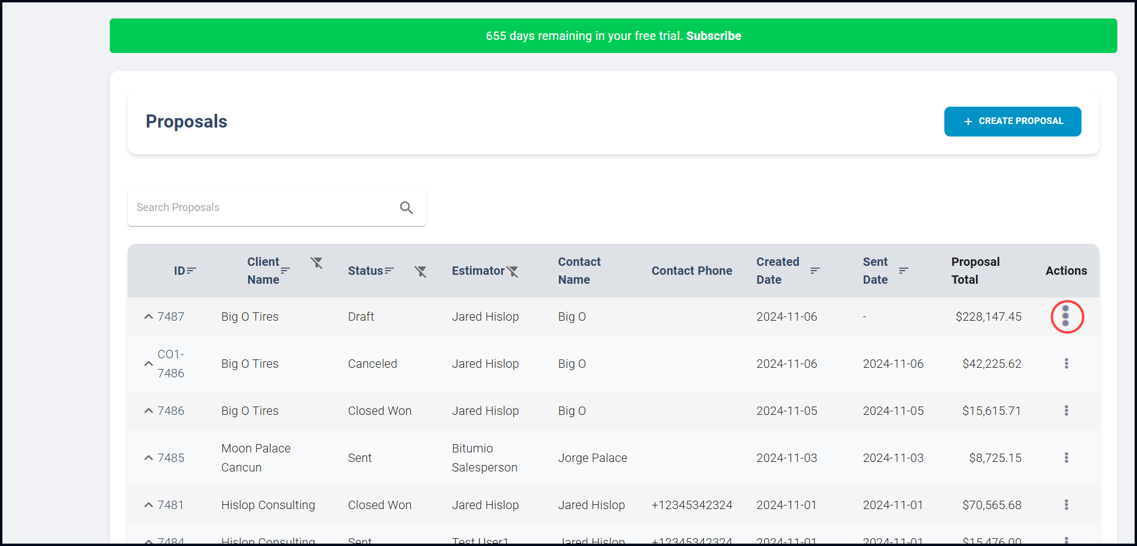Sort by Sent Date icon
This screenshot has width=1137, height=546.
click(903, 271)
